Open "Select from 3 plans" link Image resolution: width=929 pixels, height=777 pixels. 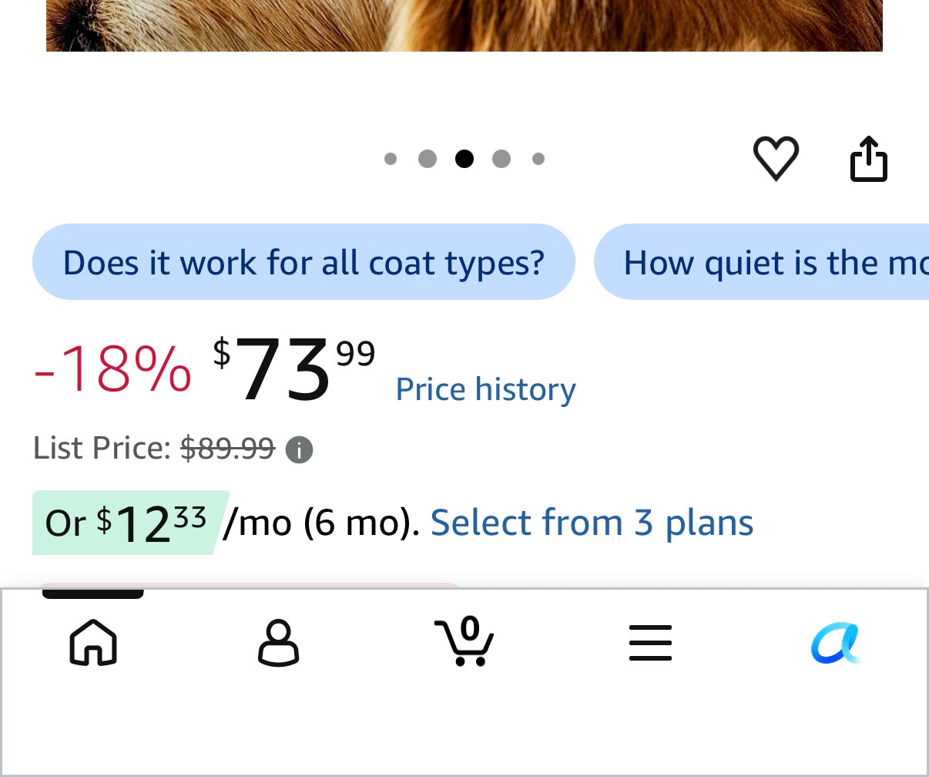click(592, 523)
